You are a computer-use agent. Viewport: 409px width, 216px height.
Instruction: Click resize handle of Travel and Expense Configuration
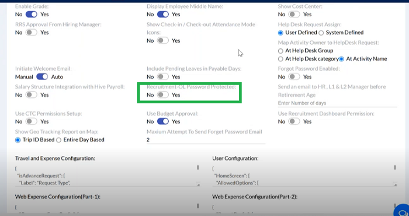tap(198, 184)
